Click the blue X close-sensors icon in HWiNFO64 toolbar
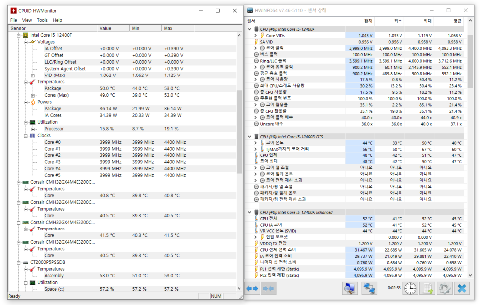This screenshot has width=480, height=305. pos(462,288)
